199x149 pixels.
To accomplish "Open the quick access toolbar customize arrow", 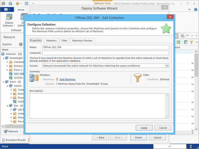I will pos(33,4).
